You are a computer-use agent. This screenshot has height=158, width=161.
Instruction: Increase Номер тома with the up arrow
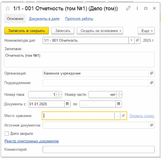(59, 93)
